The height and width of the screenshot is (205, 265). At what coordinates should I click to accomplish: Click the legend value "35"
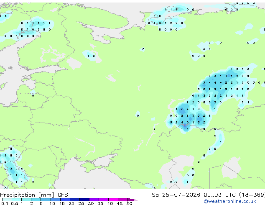100,203
